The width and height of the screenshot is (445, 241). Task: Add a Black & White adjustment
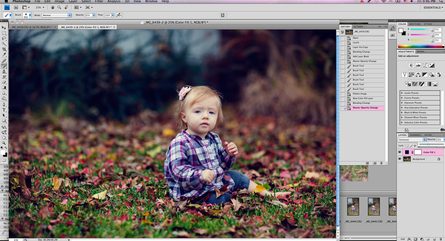425,75
